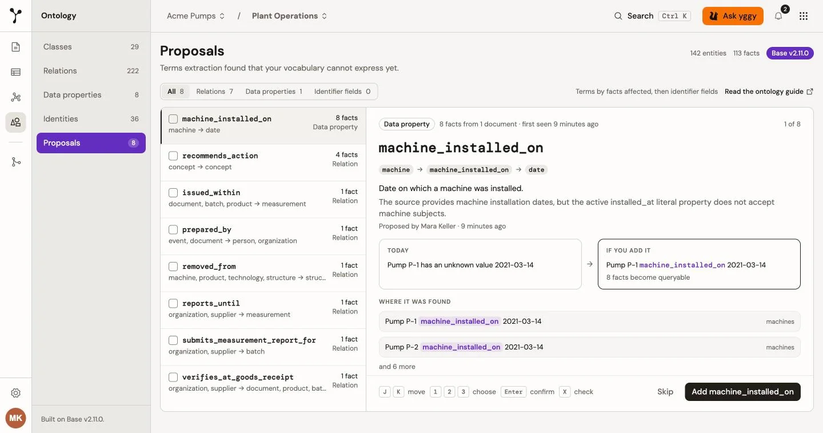Screen dimensions: 823x433
Task: Open the branch/merge icon in left rail
Action: 16,162
